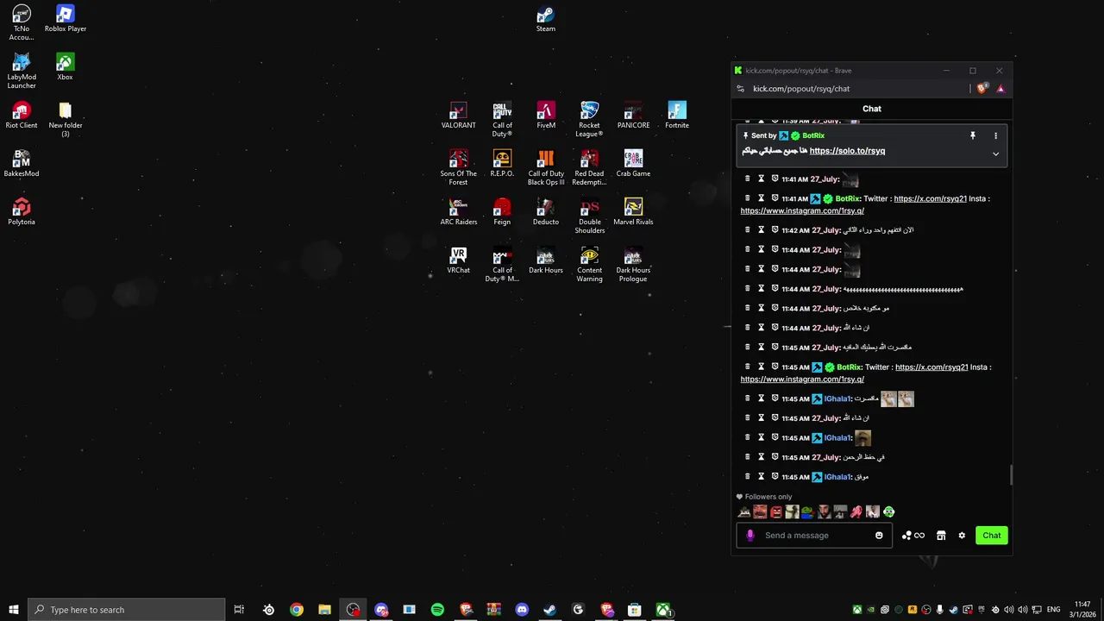Select the Marvel Rivals desktop icon
Screen dimensions: 1104x621
[x=633, y=212]
